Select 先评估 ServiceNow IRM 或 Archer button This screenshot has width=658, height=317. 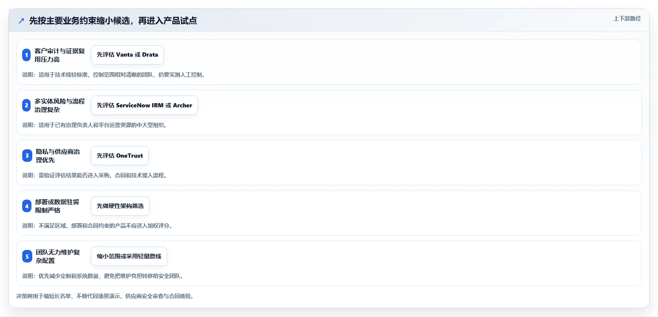pos(144,105)
